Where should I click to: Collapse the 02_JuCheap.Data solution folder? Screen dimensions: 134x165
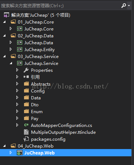(x=4, y=36)
